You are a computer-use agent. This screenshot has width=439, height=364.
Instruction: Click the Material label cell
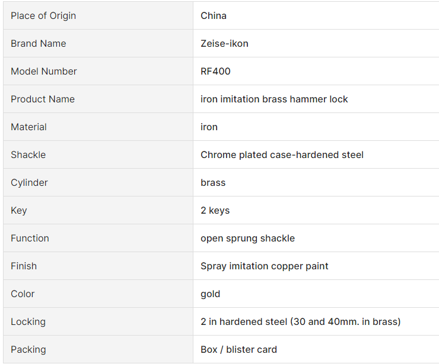click(x=98, y=127)
